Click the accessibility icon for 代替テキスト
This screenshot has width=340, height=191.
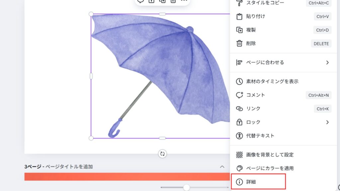[239, 136]
